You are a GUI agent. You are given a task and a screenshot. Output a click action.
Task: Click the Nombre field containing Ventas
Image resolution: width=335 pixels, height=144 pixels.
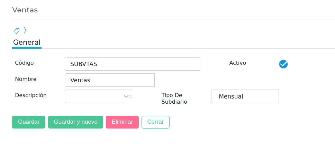pyautogui.click(x=109, y=80)
